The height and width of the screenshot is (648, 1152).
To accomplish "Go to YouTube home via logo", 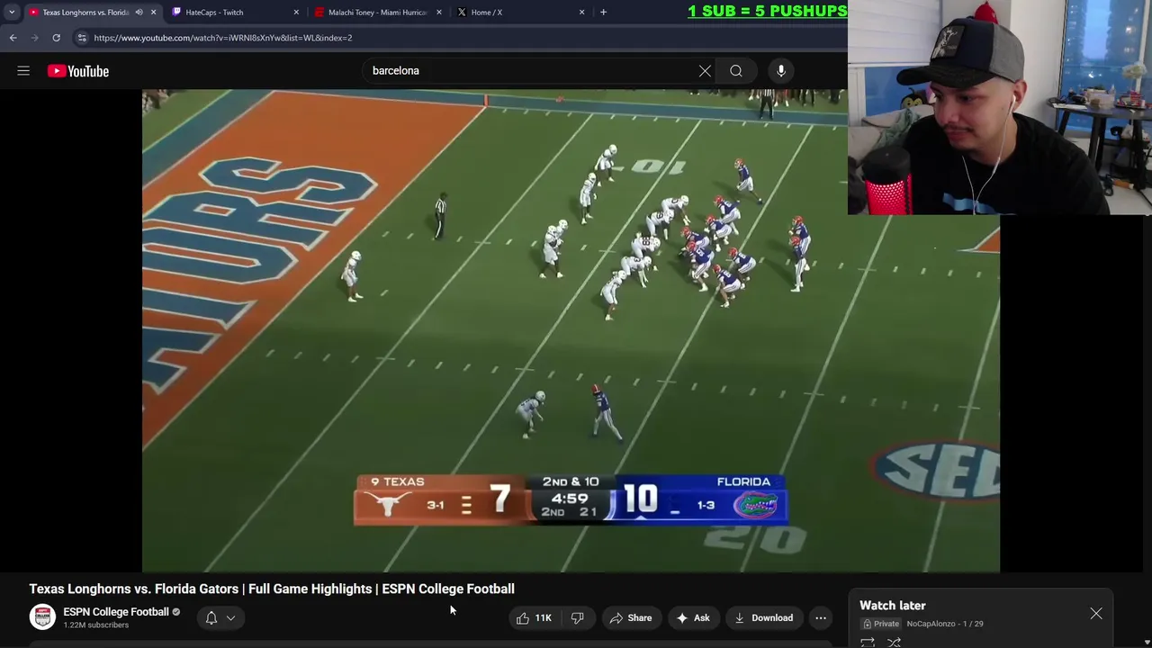I will 78,71.
